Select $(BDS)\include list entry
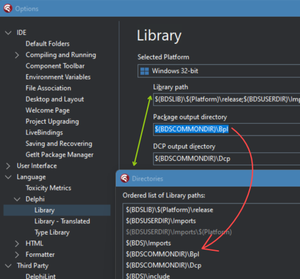The width and height of the screenshot is (300, 279). click(x=148, y=276)
